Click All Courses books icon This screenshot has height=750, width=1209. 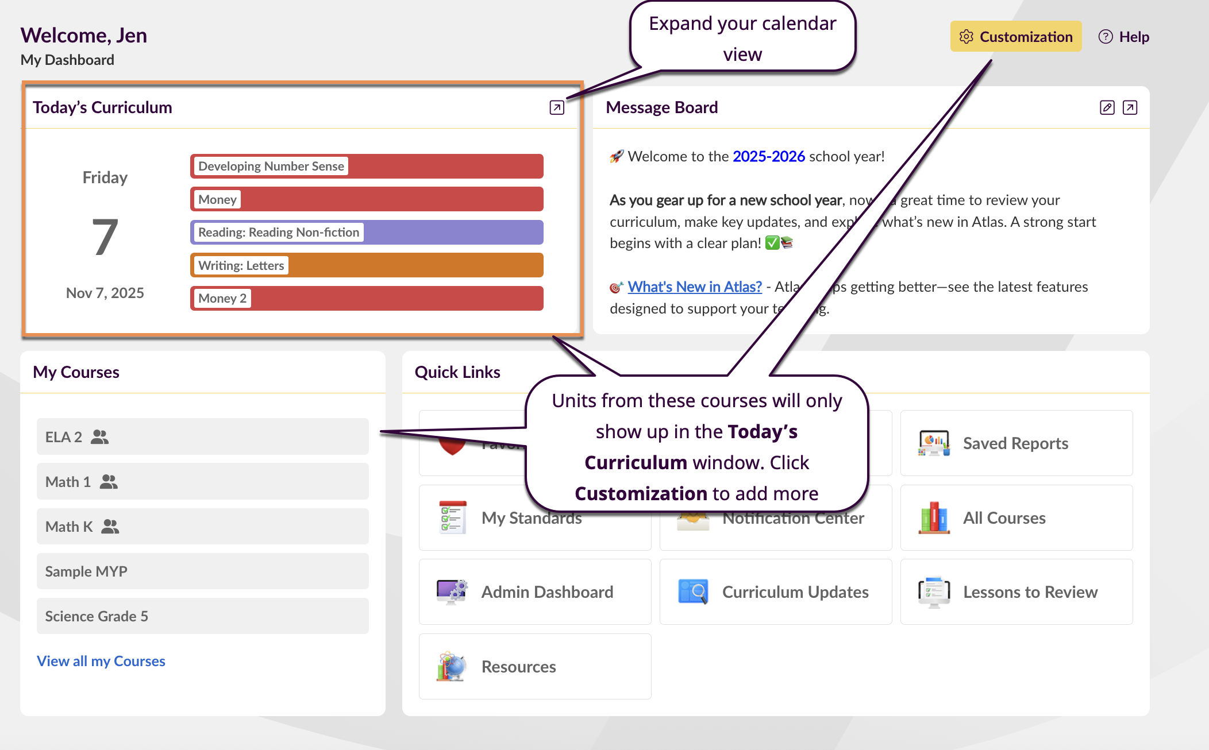(934, 517)
